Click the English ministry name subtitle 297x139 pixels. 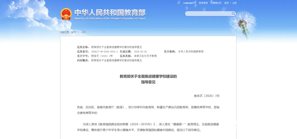[x=110, y=19]
